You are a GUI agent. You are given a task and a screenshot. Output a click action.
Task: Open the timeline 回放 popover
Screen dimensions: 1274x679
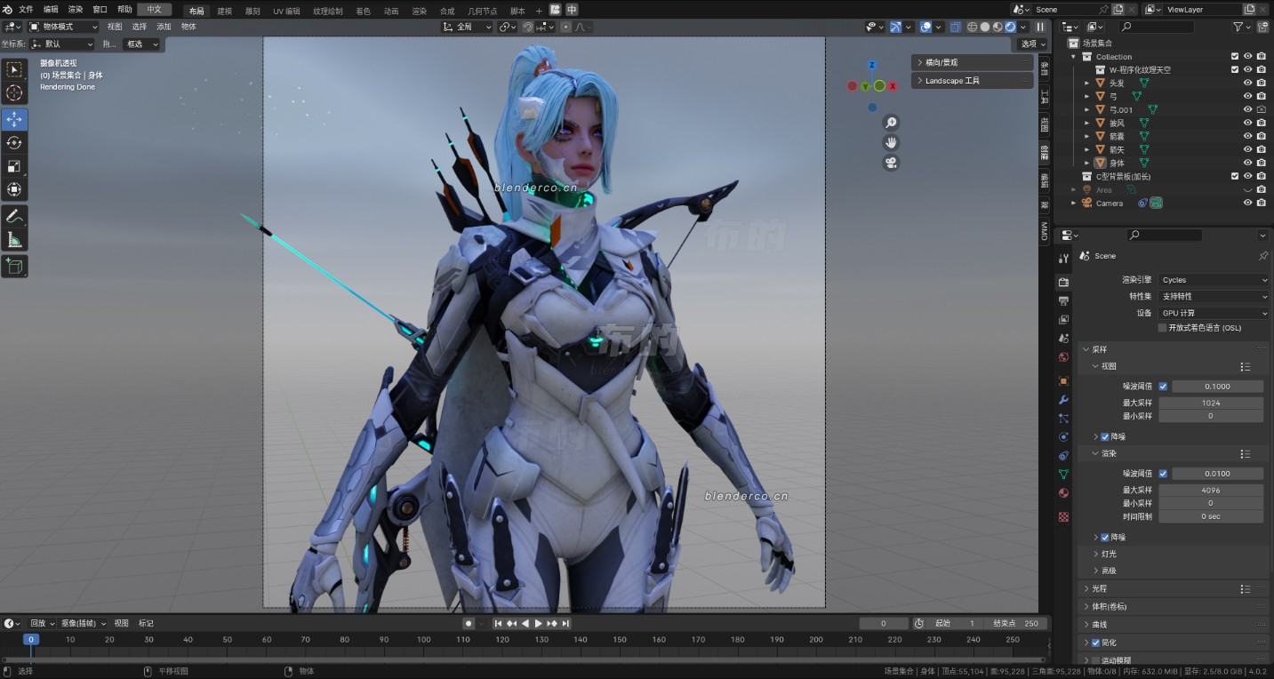[x=41, y=624]
